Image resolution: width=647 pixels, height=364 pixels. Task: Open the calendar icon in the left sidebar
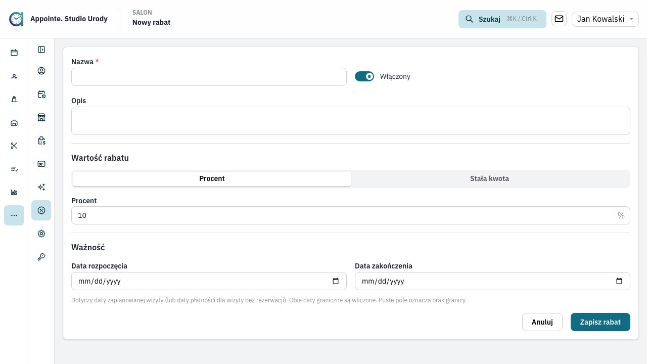tap(14, 53)
